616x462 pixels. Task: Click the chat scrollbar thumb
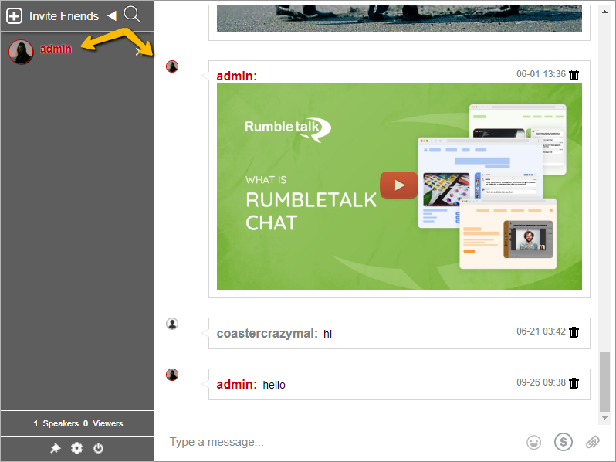pyautogui.click(x=604, y=382)
